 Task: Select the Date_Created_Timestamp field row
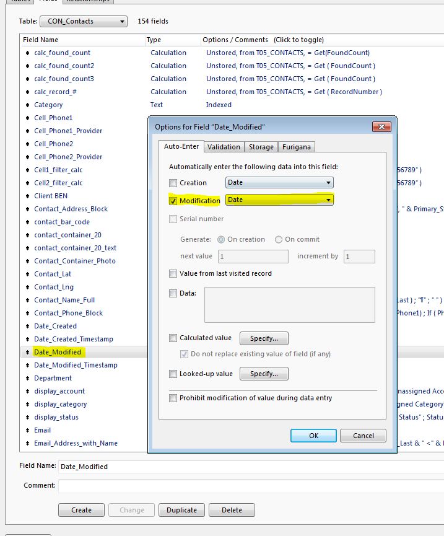pos(84,339)
